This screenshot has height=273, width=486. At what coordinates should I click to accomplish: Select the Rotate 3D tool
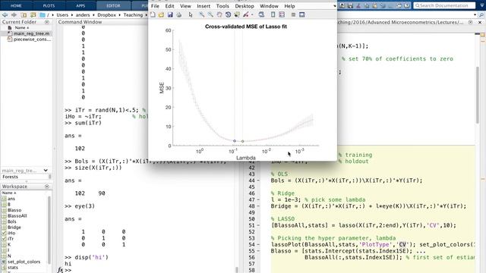228,14
